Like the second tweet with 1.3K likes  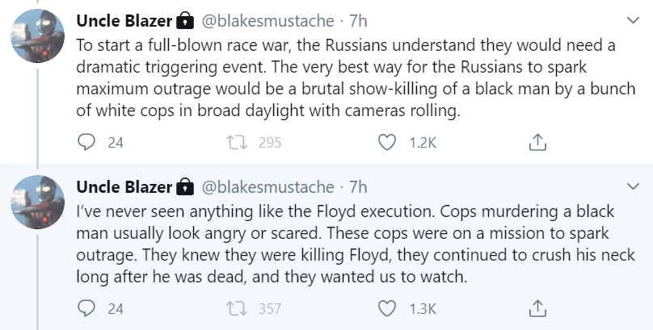pyautogui.click(x=389, y=308)
